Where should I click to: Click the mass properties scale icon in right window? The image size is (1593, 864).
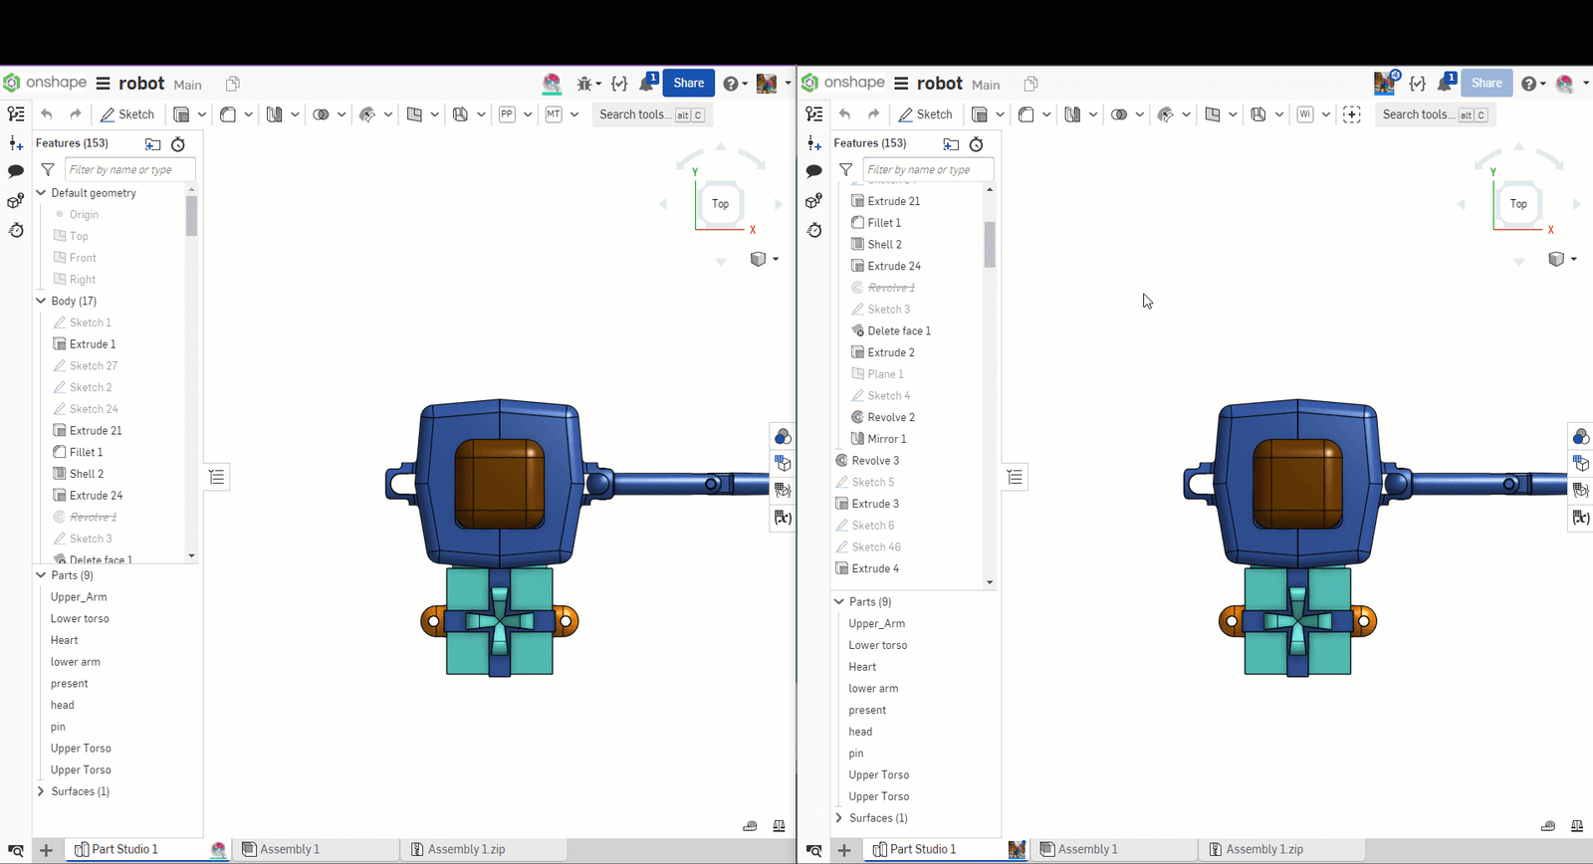tap(1577, 826)
